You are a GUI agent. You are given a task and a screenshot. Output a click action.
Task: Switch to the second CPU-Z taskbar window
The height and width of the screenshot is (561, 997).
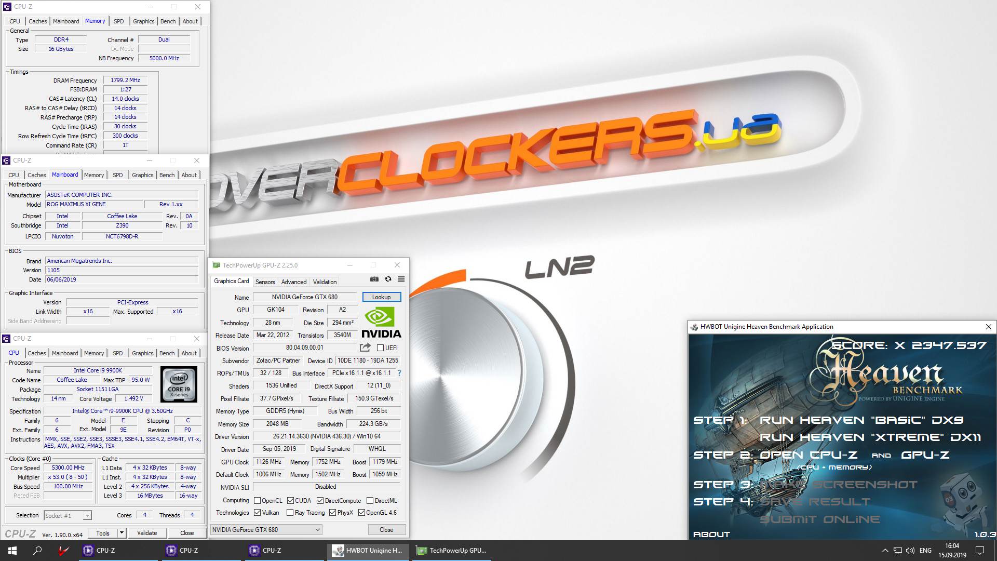pos(200,551)
